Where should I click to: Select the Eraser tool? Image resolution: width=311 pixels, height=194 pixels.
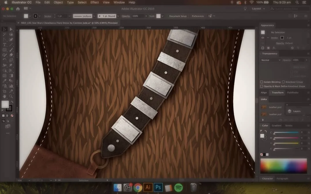pos(11,55)
